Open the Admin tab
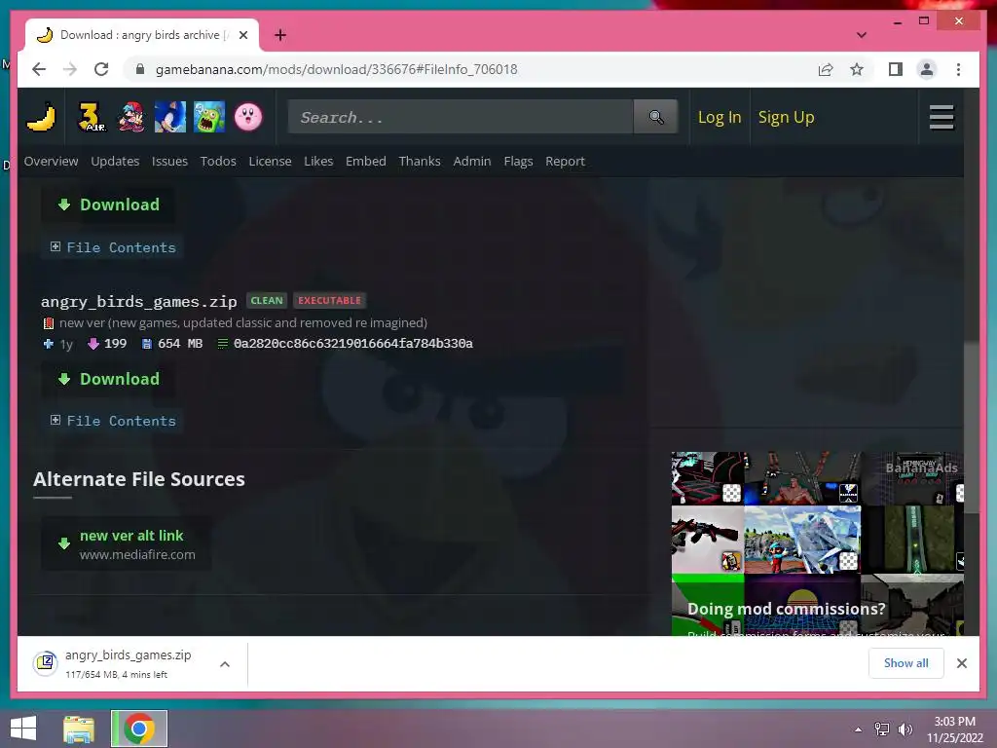Screen dimensions: 997x748 (472, 161)
